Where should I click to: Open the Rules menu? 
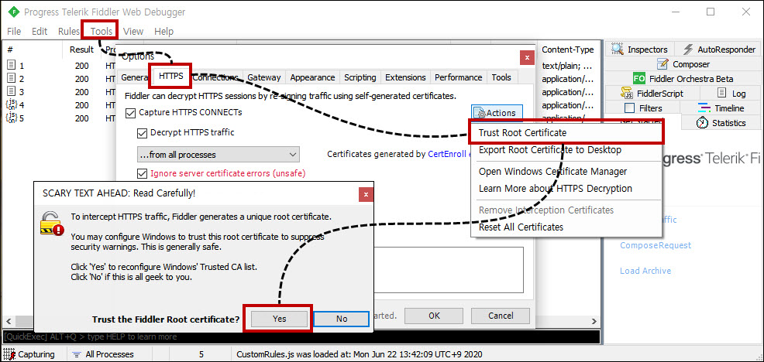point(69,31)
